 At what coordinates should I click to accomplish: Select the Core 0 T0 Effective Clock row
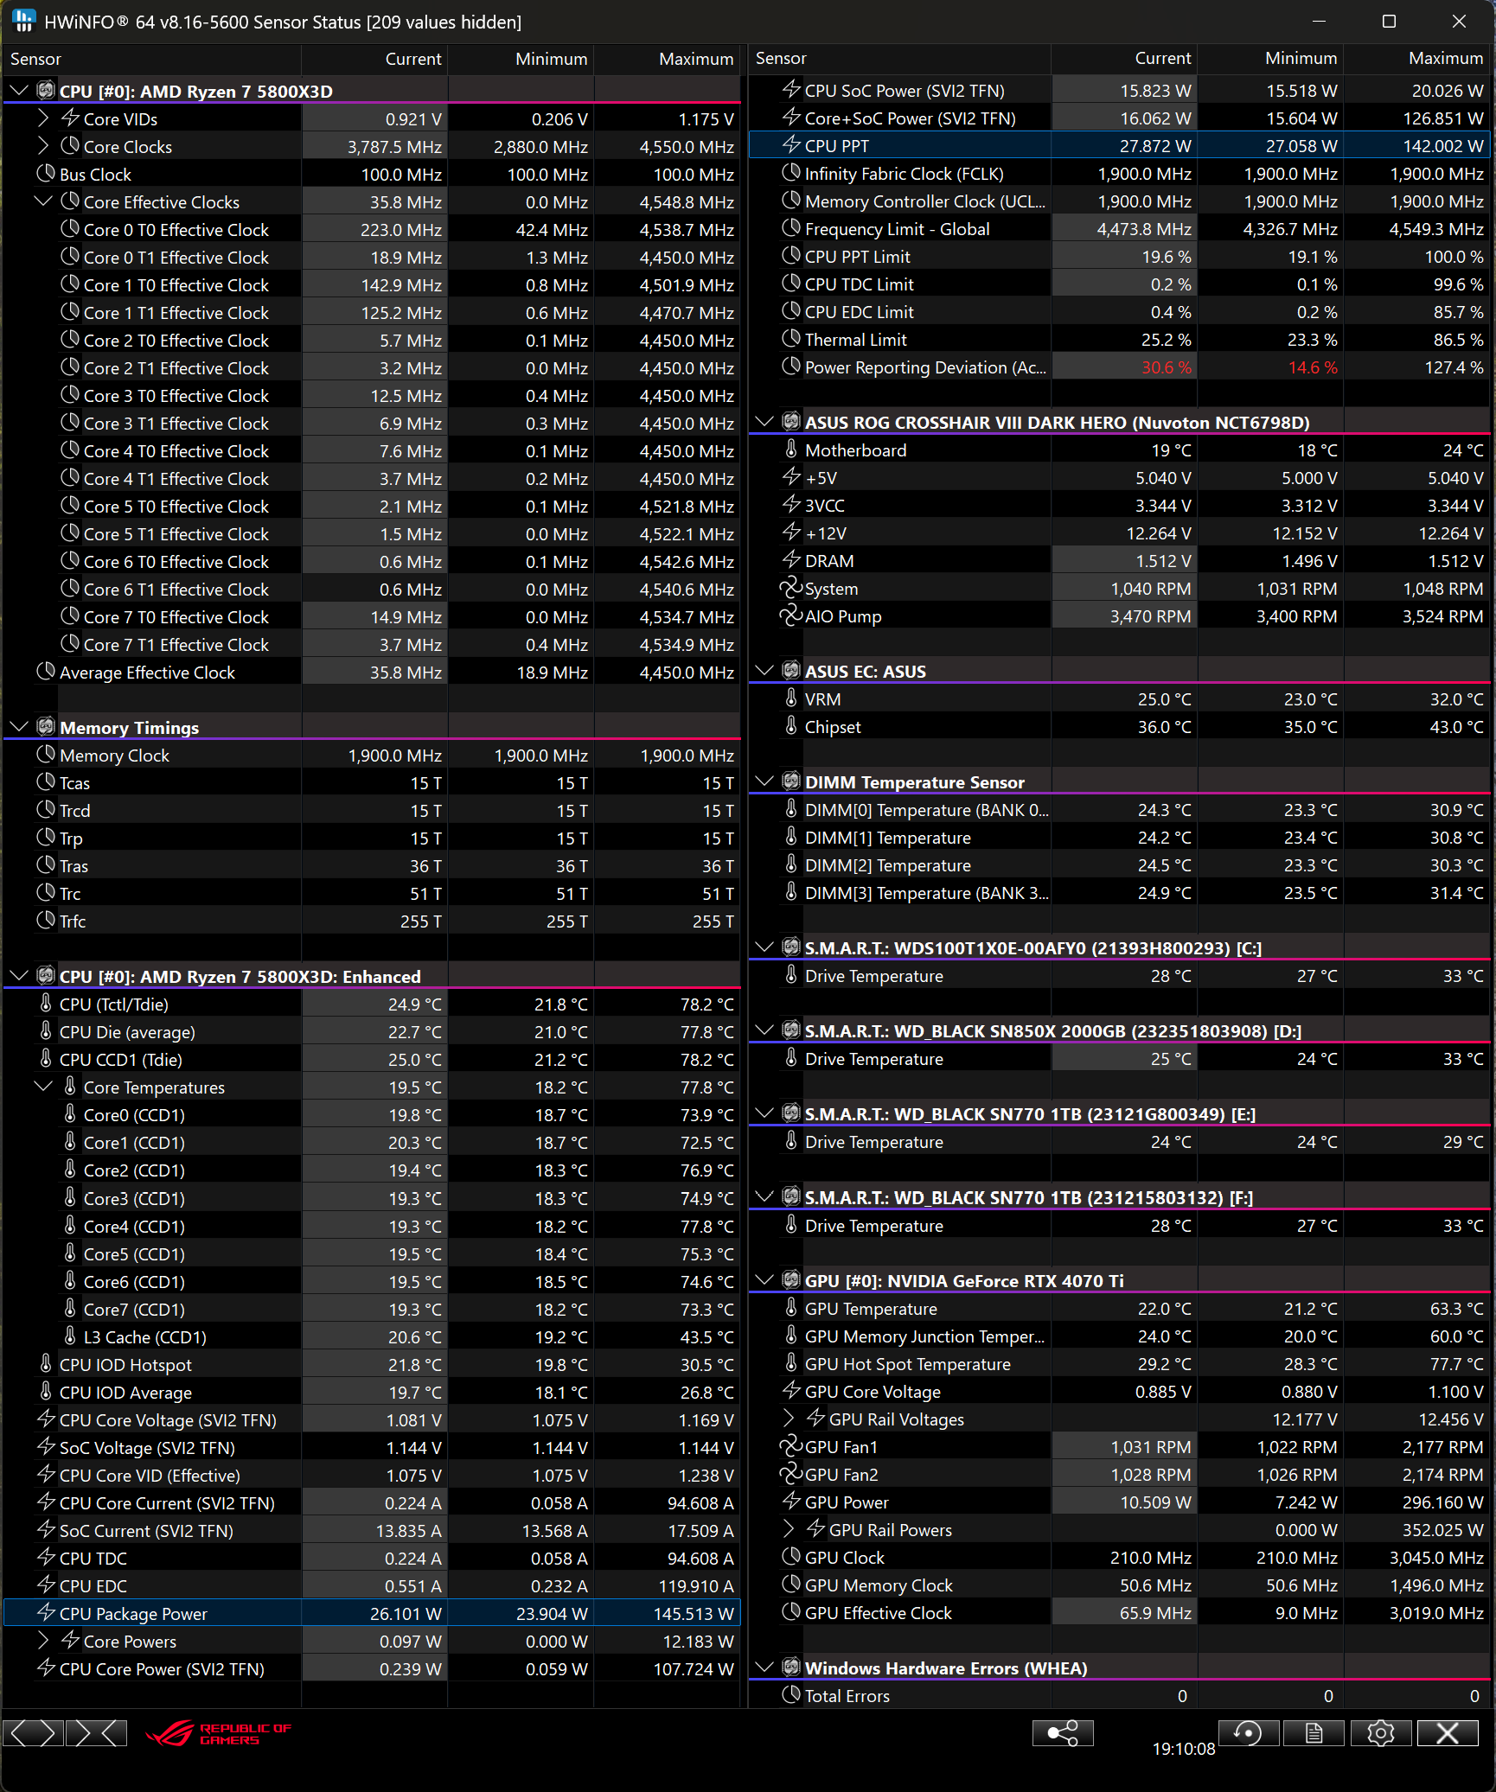click(x=372, y=229)
